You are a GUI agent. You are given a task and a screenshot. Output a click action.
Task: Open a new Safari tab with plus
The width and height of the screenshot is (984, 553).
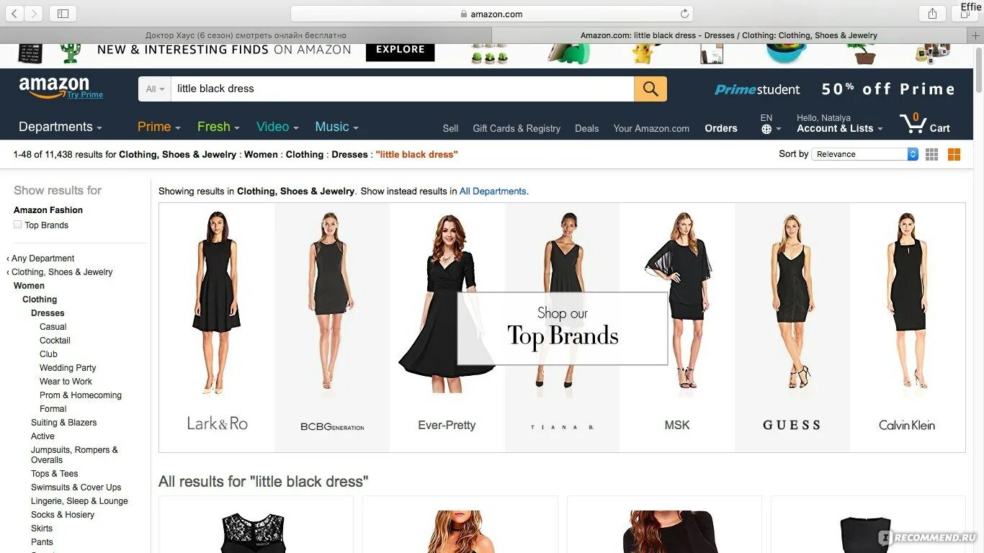[x=976, y=35]
